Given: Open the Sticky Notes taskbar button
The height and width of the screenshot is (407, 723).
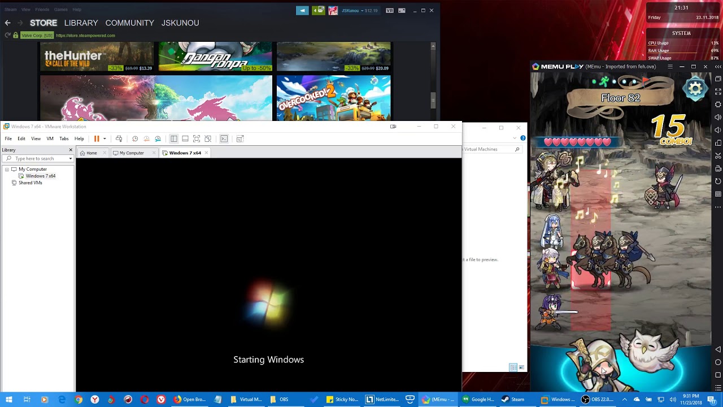Looking at the screenshot, I should [342, 399].
